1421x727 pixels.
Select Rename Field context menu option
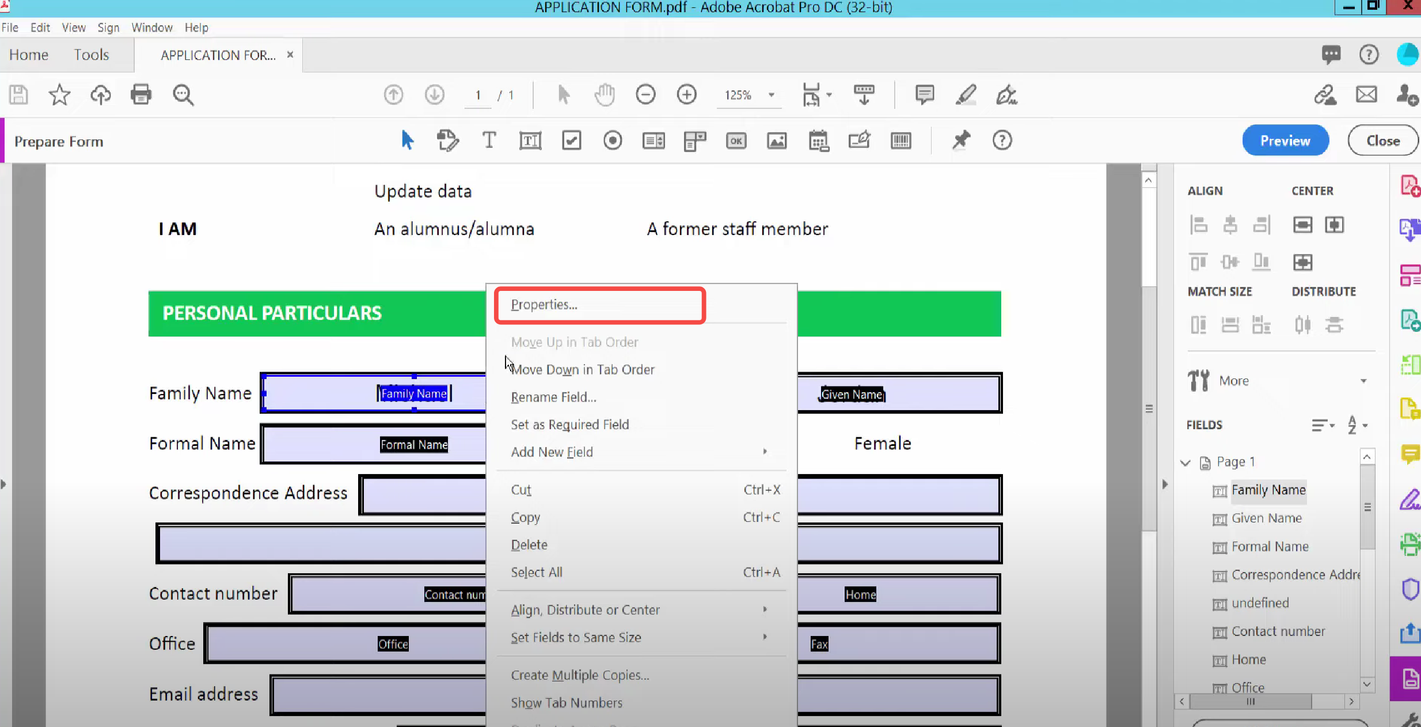(x=554, y=397)
